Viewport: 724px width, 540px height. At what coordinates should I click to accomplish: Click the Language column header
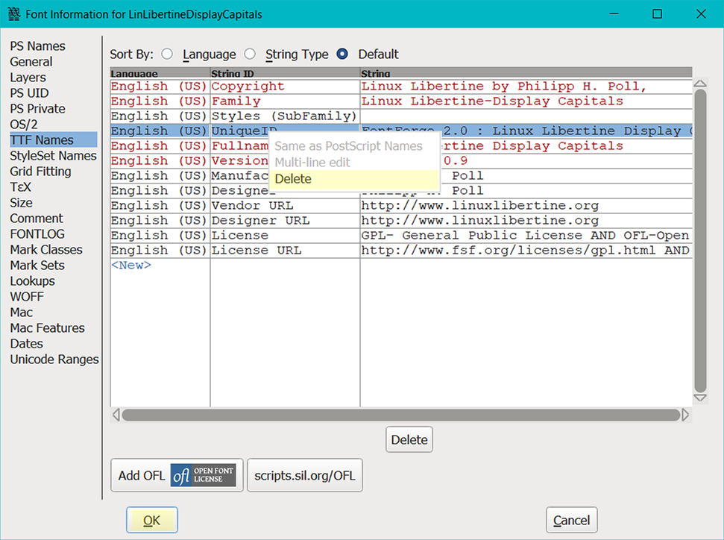pyautogui.click(x=160, y=73)
